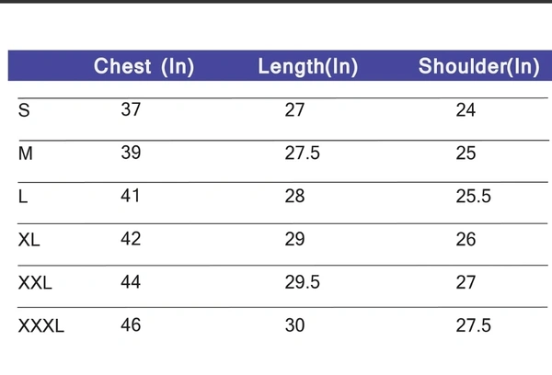Click shoulder value 26 for size XL
The width and height of the screenshot is (552, 375).
[x=466, y=240]
